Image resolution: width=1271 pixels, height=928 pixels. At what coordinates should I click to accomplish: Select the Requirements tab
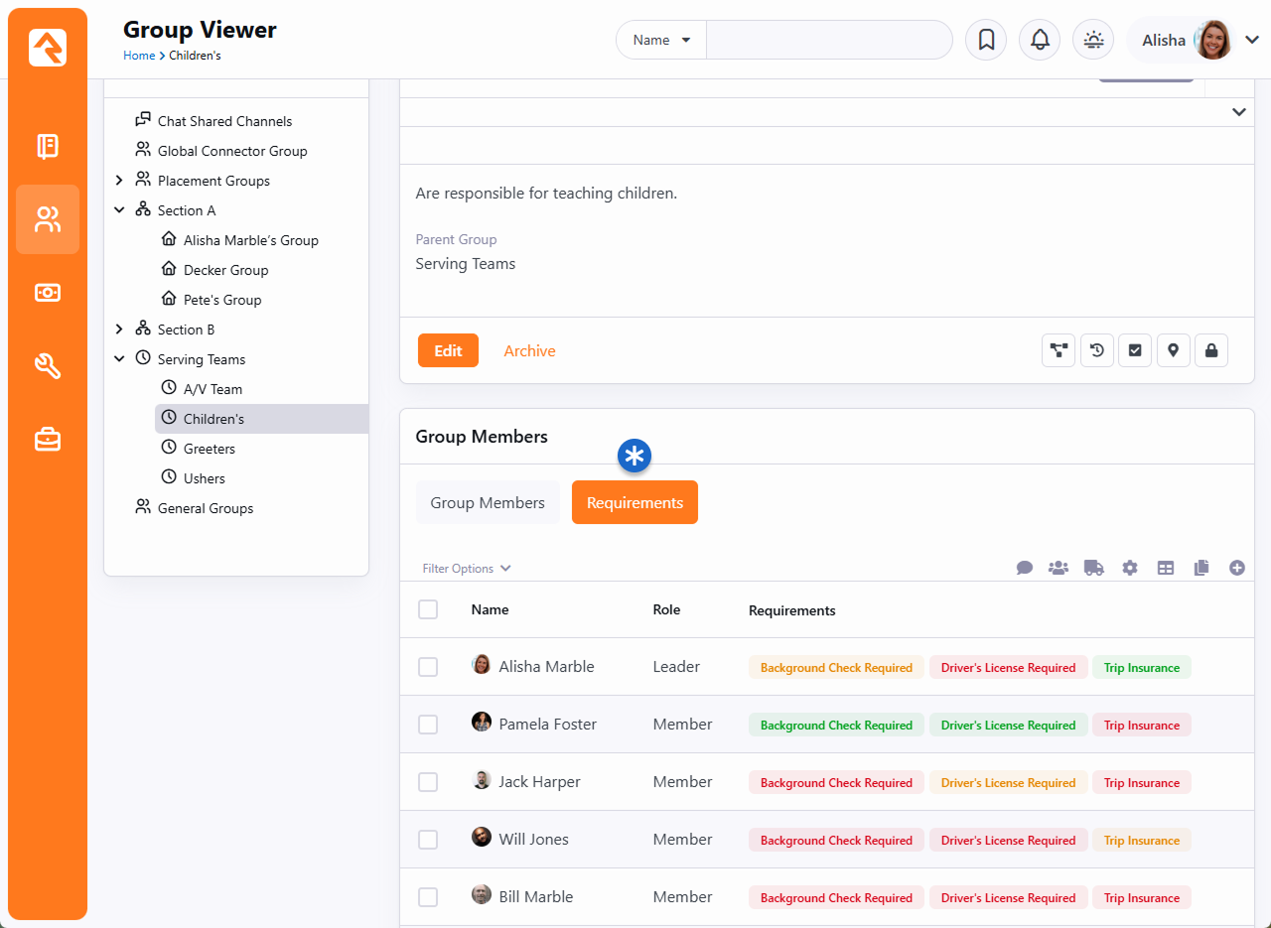coord(635,502)
